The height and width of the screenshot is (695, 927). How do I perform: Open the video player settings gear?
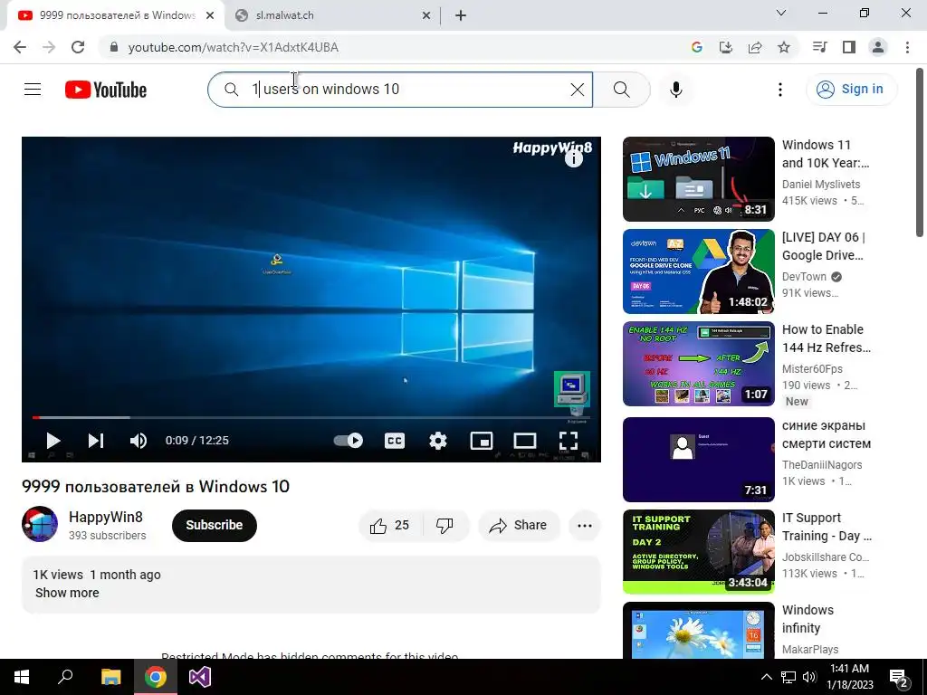point(438,441)
